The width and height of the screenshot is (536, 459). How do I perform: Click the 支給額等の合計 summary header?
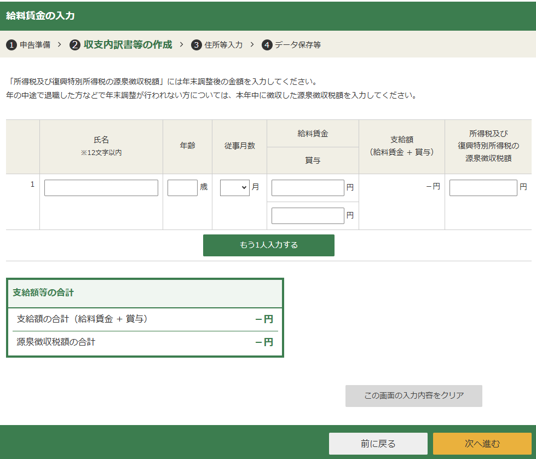pos(145,294)
